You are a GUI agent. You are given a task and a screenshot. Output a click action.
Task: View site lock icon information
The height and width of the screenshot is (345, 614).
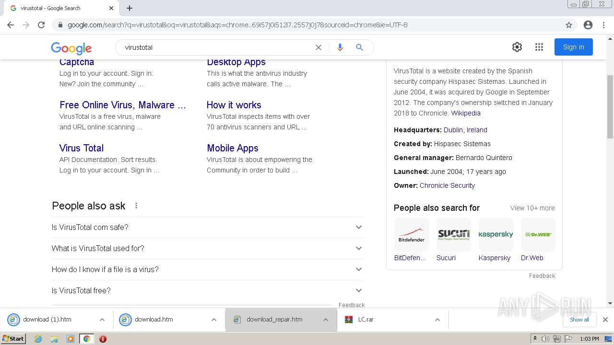tap(60, 25)
